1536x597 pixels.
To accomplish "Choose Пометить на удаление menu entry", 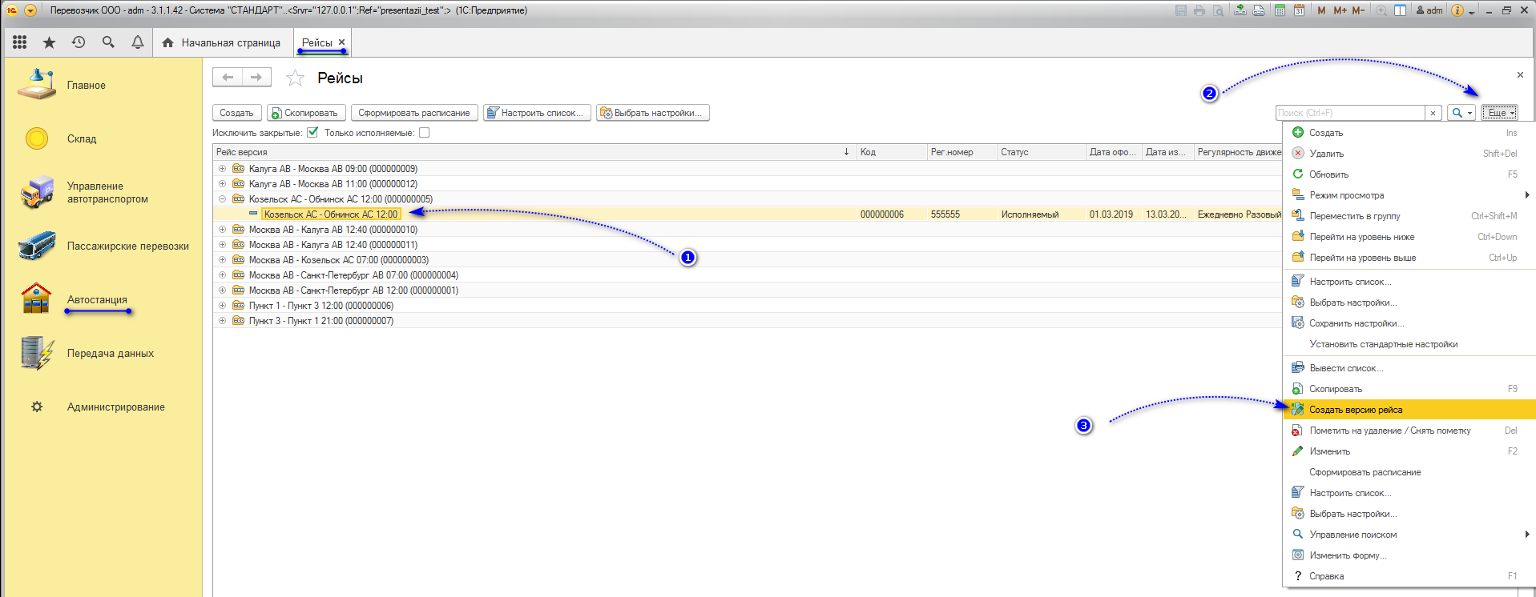I will pyautogui.click(x=1389, y=431).
